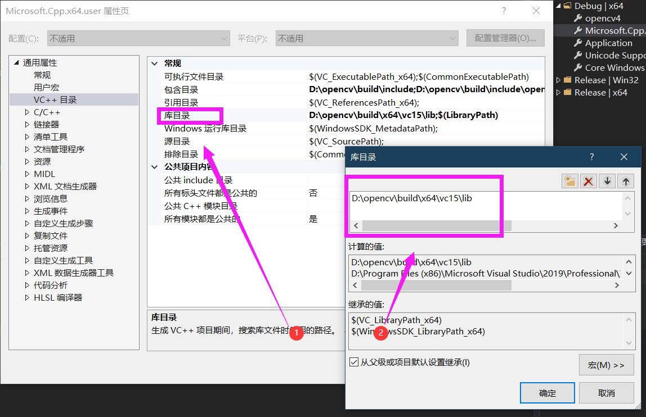
Task: Click the new line folder icon
Action: (x=569, y=180)
